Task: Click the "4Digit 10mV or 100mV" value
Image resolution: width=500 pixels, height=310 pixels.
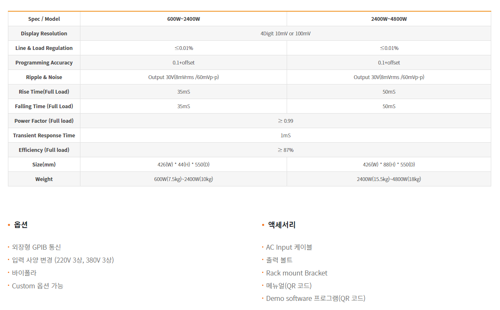Action: (285, 34)
